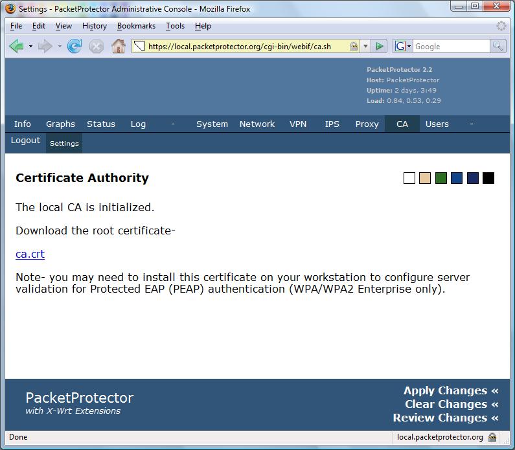Click the status bar padlock icon

click(492, 437)
